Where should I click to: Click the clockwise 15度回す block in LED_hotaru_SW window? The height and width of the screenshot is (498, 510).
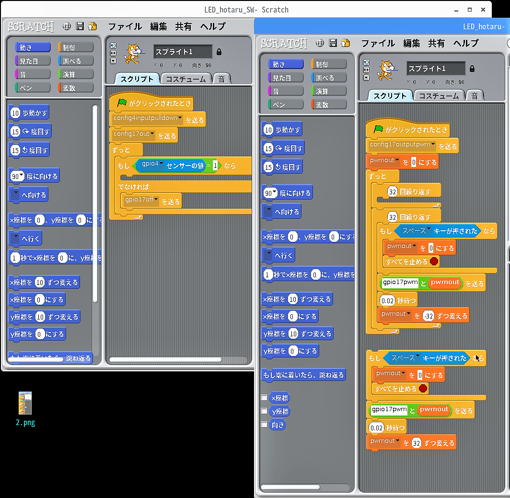pyautogui.click(x=30, y=131)
